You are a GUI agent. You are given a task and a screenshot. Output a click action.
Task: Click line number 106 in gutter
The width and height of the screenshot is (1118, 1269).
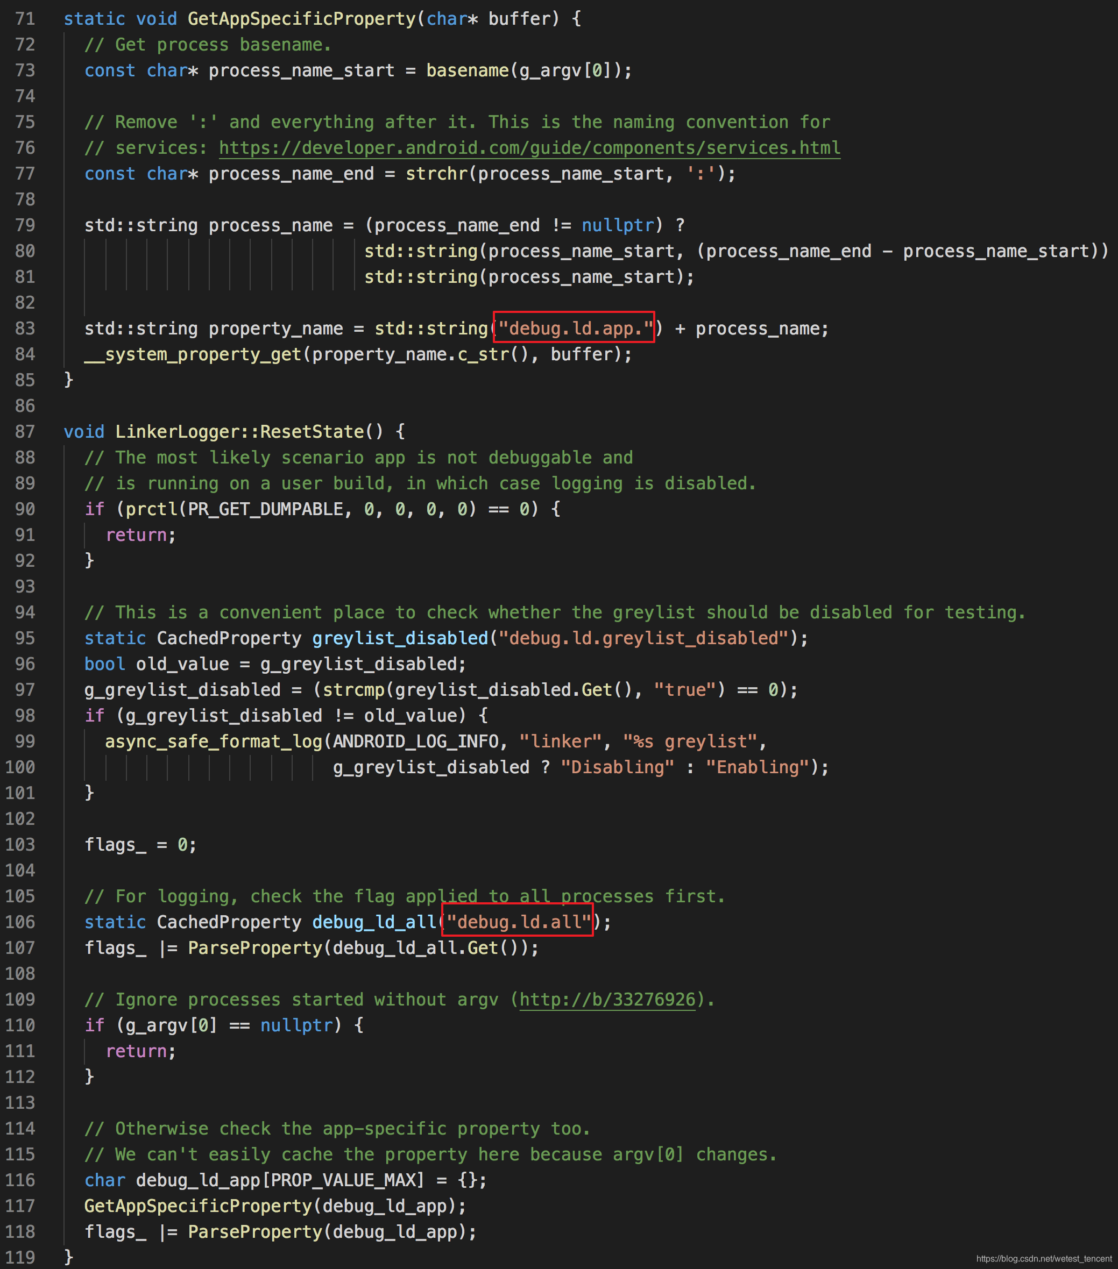tap(20, 922)
